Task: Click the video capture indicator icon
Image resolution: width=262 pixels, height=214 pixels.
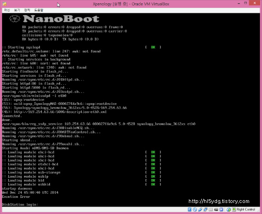Action: click(x=216, y=209)
